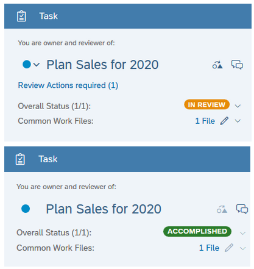Edit work files pencil in the In Review task
The image size is (254, 269).
(x=225, y=121)
